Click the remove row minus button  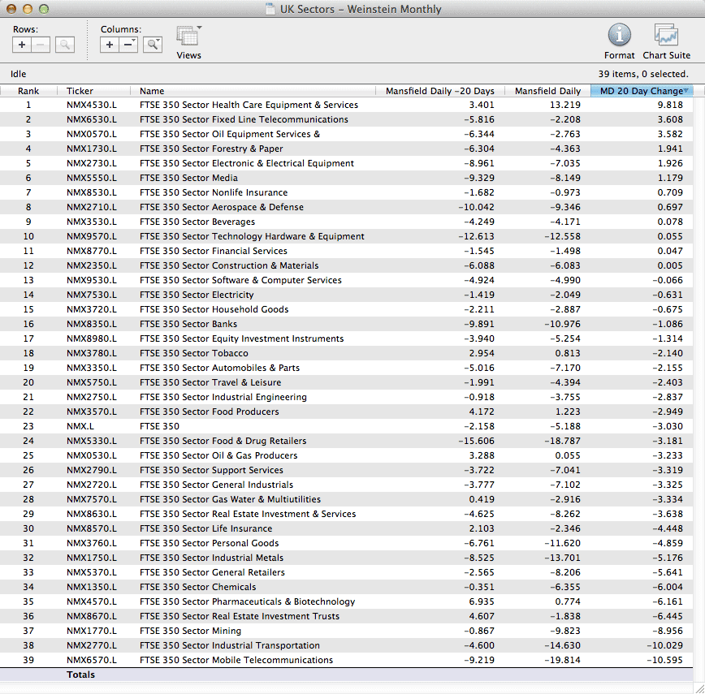point(39,45)
